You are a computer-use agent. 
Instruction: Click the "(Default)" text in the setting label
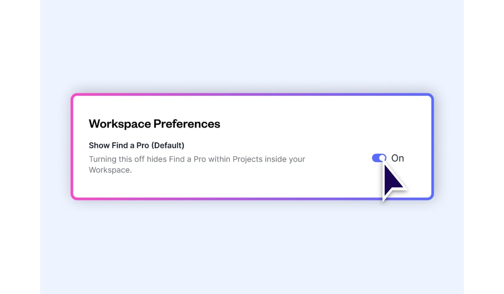(167, 145)
